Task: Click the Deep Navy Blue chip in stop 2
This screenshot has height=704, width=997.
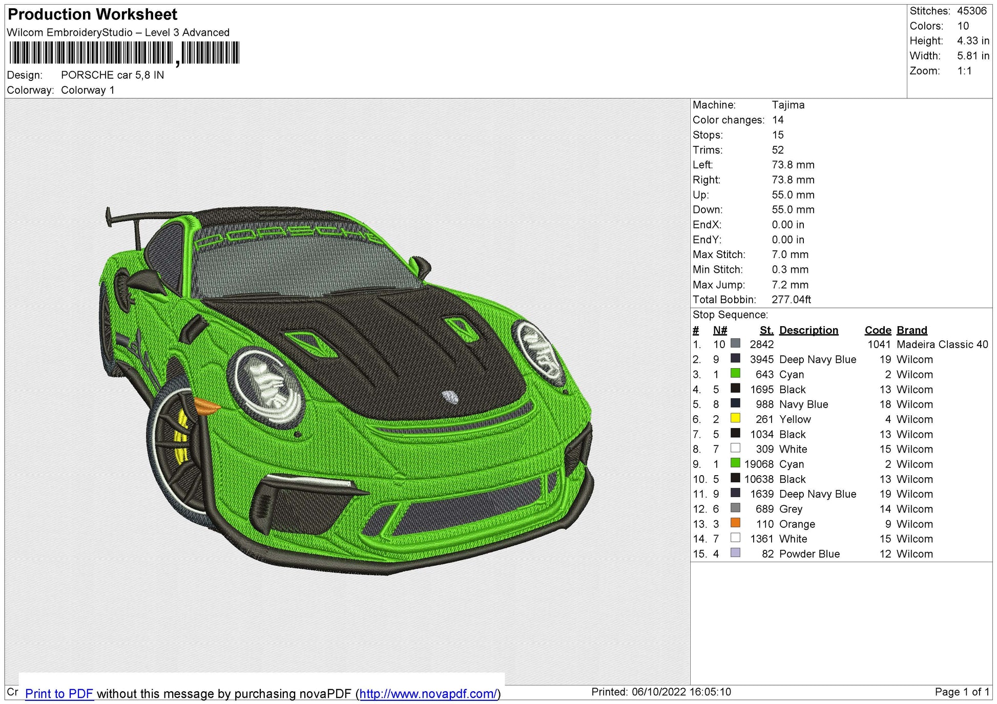Action: pyautogui.click(x=735, y=359)
